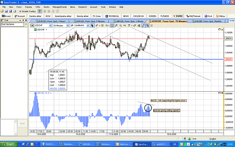
Task: Click the network status icon in status bar
Action: (x=185, y=139)
